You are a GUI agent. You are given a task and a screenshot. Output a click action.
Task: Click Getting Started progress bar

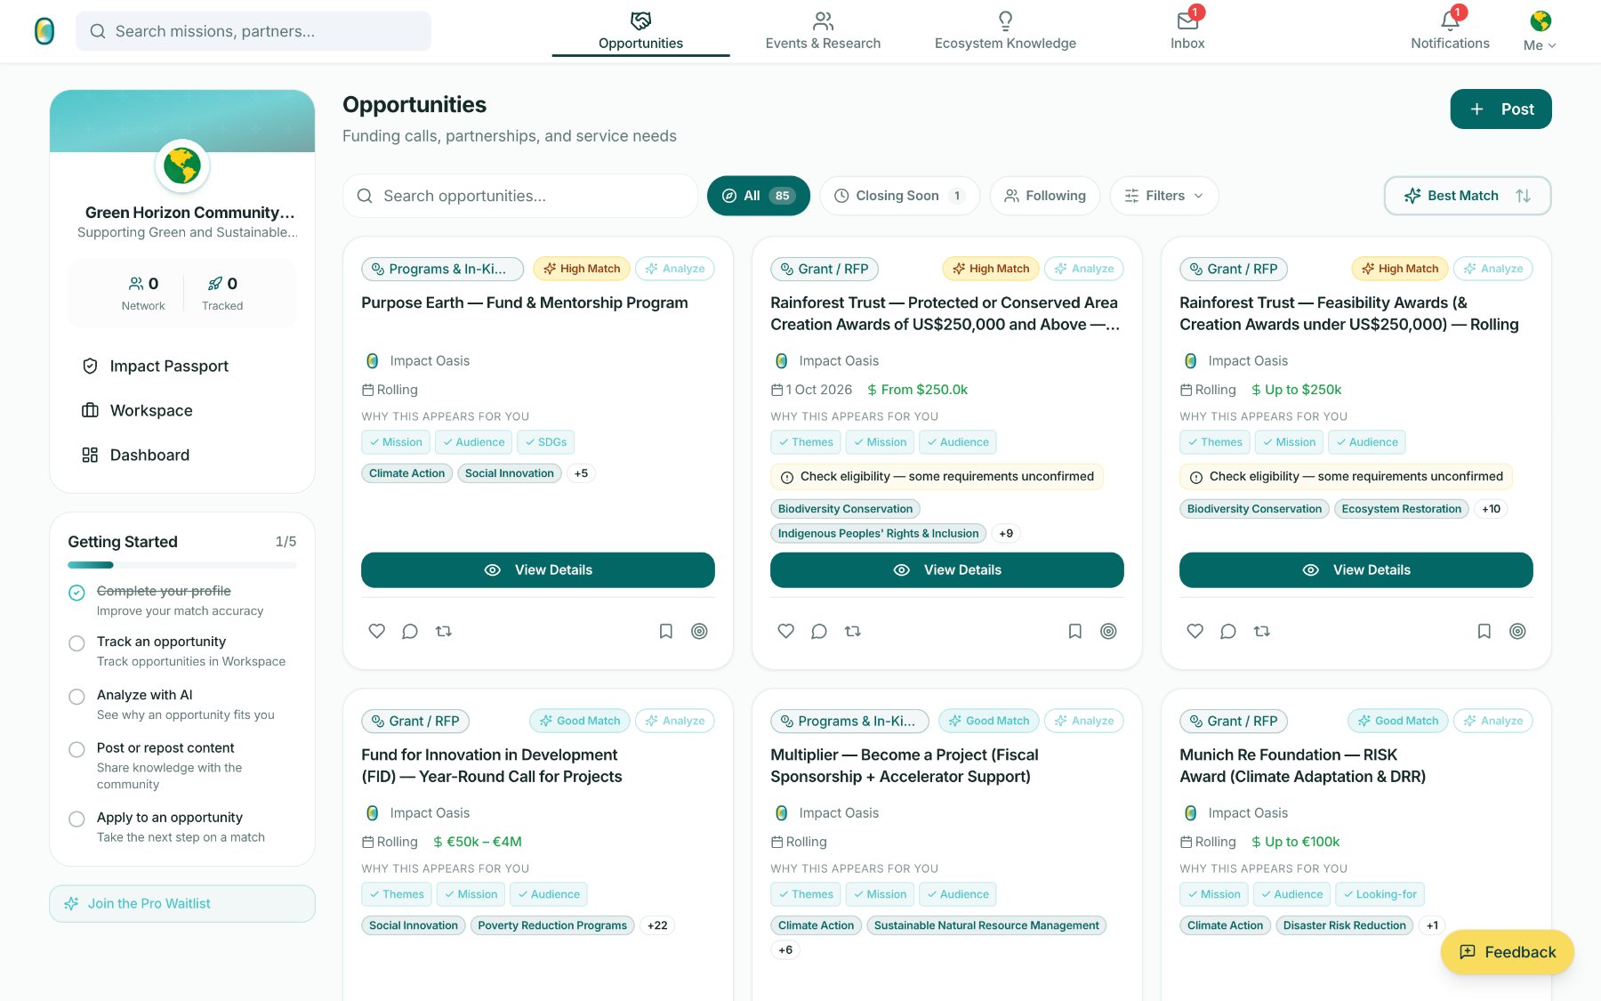pyautogui.click(x=182, y=565)
